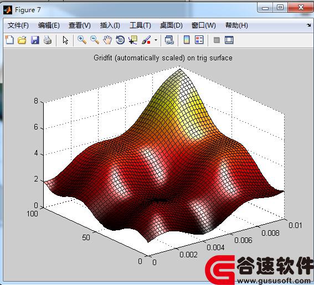Image resolution: width=314 pixels, height=285 pixels.
Task: Print the figure using the printer icon
Action: click(x=48, y=40)
